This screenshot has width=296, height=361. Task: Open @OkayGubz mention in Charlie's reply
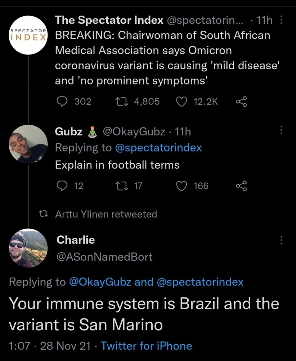pyautogui.click(x=100, y=282)
